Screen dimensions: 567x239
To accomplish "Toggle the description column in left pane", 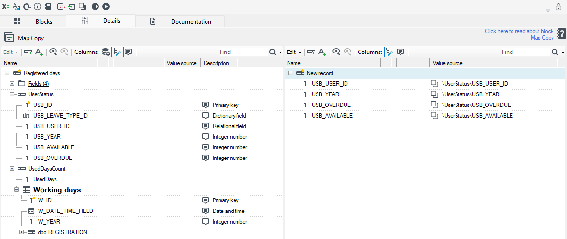I will [128, 52].
